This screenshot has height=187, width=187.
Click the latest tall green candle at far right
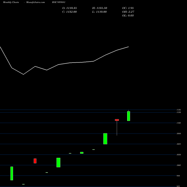(129, 116)
